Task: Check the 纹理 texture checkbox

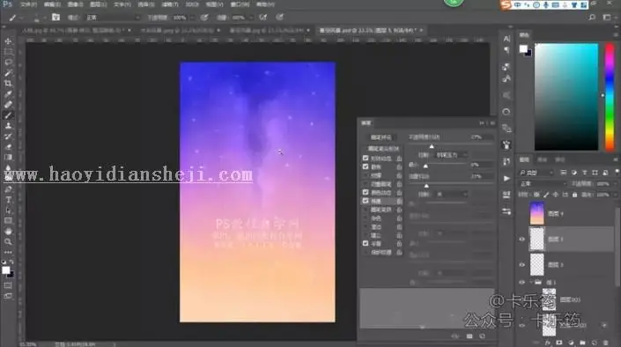Action: coord(366,175)
